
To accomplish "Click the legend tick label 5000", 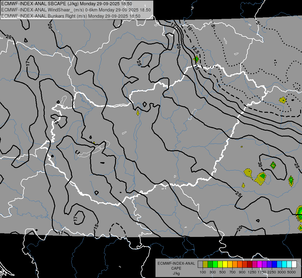I will (292, 272).
